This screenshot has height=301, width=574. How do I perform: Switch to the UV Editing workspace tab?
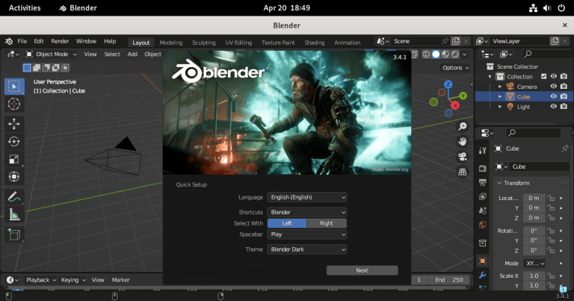238,43
